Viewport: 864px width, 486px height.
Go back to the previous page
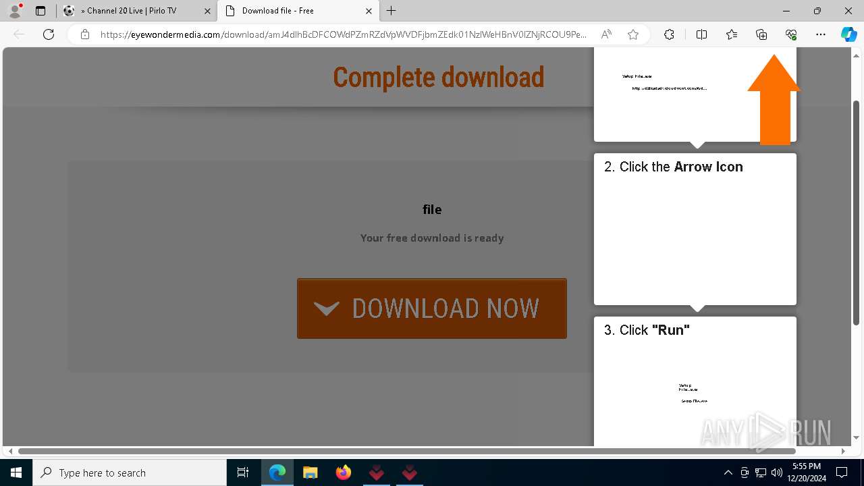tap(19, 34)
